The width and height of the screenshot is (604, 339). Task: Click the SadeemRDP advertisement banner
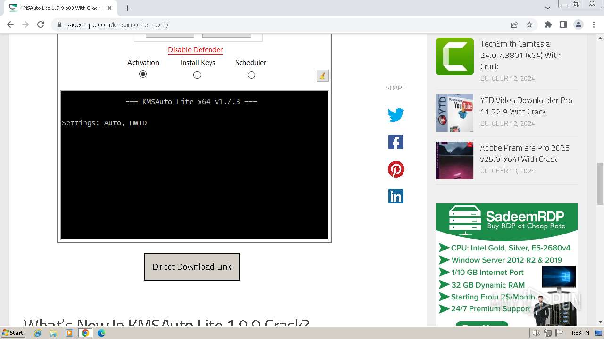507,265
